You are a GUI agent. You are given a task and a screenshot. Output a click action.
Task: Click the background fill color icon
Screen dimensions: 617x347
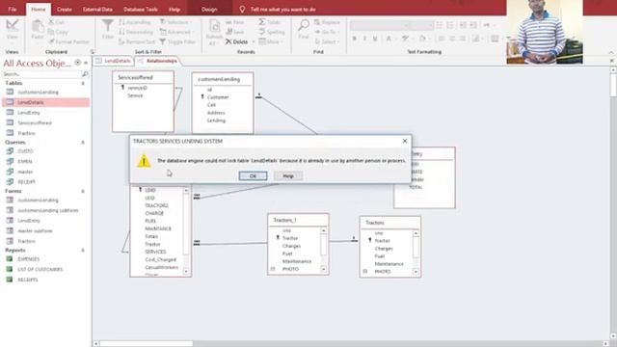[422, 39]
